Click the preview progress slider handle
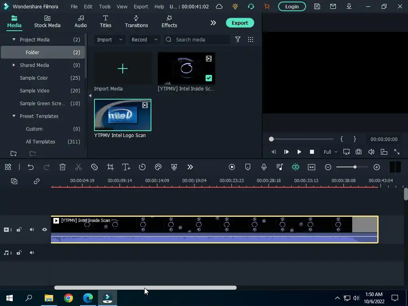Screen dimensions: 408x306 pyautogui.click(x=271, y=139)
